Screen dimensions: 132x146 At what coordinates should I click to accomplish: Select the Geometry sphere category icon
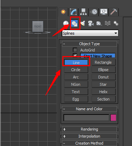click(66, 23)
